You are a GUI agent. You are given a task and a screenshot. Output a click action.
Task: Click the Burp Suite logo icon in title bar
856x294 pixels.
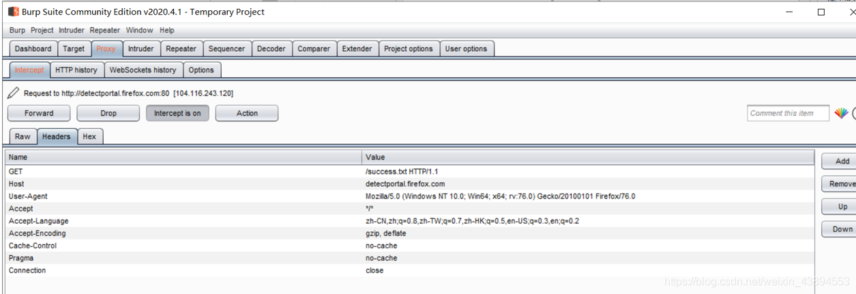[x=14, y=12]
